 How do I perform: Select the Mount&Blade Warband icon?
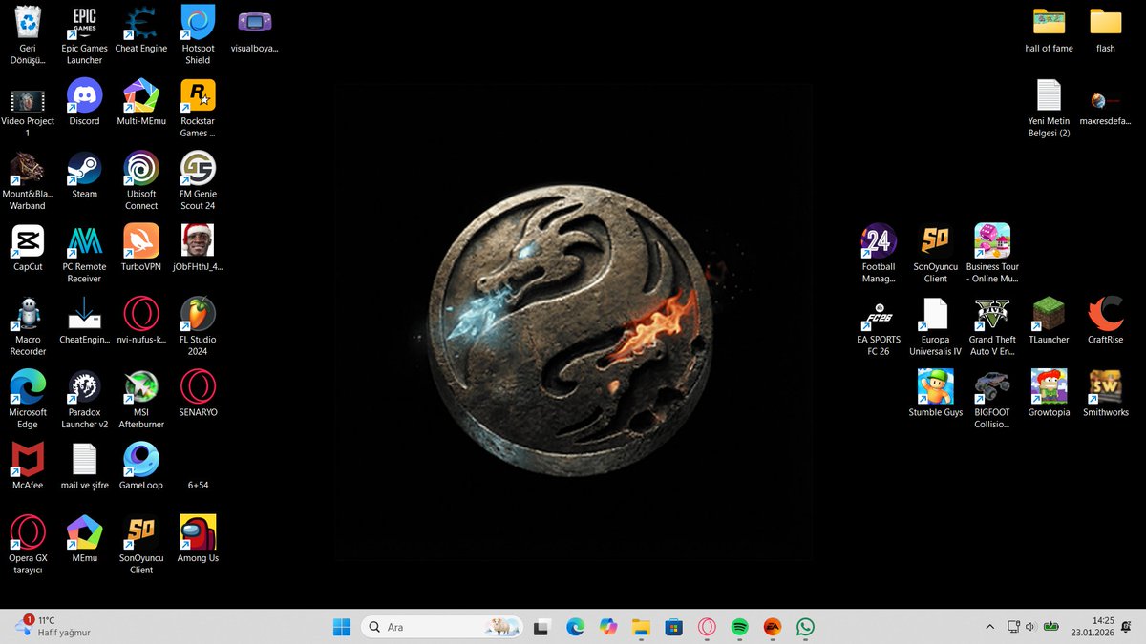coord(28,179)
